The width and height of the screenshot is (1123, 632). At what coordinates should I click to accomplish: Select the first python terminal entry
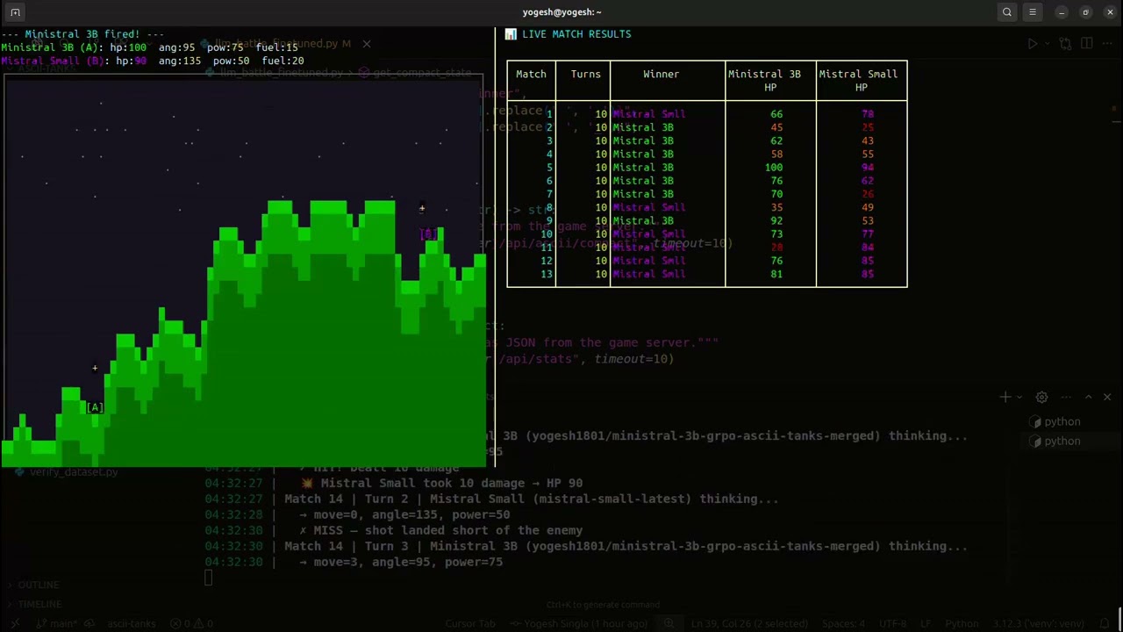click(1055, 422)
